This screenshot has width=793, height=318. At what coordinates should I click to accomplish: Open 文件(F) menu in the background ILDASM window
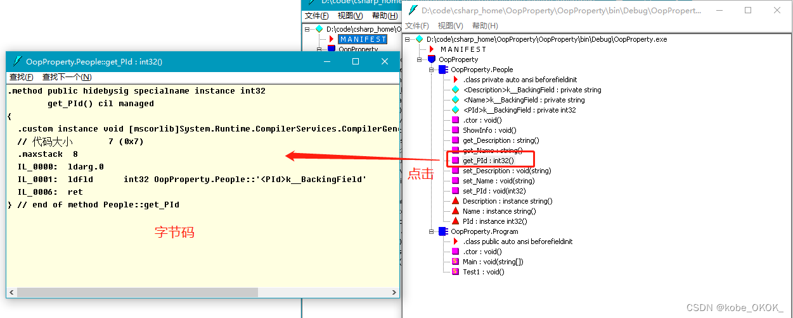point(317,16)
